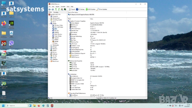The image size is (192, 108).
Task: Expand the Network tree node
Action: point(49,49)
